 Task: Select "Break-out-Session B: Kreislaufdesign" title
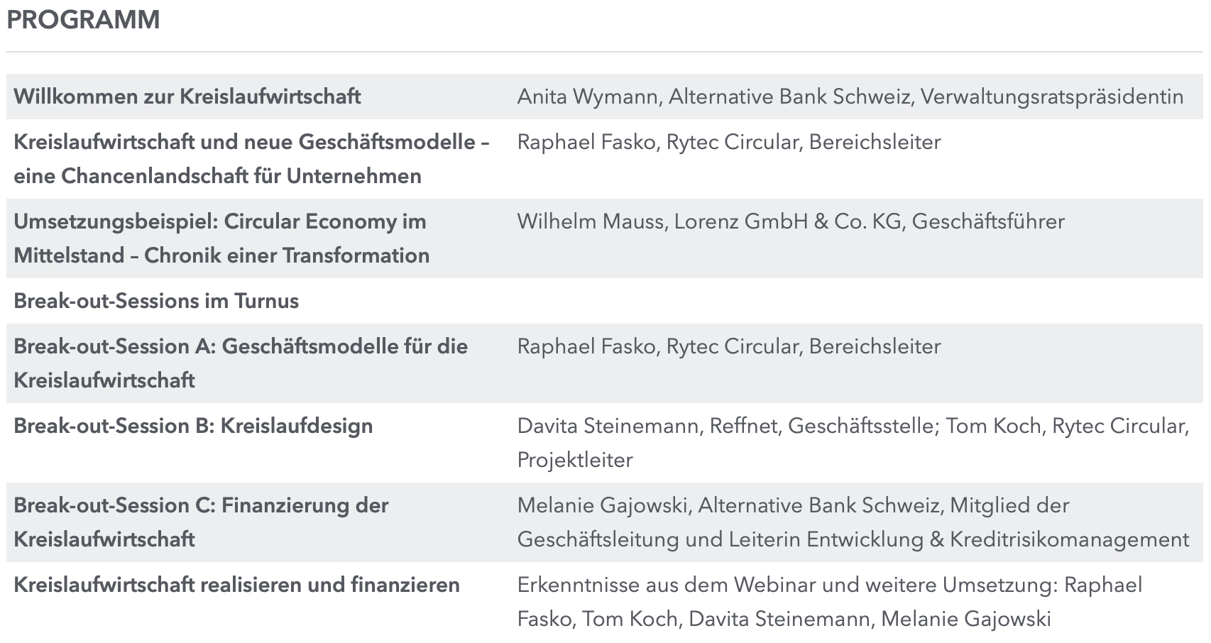pos(193,426)
